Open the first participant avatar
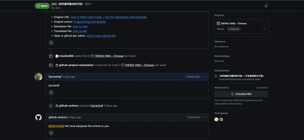Screen dimensions: 304x140 (216, 120)
